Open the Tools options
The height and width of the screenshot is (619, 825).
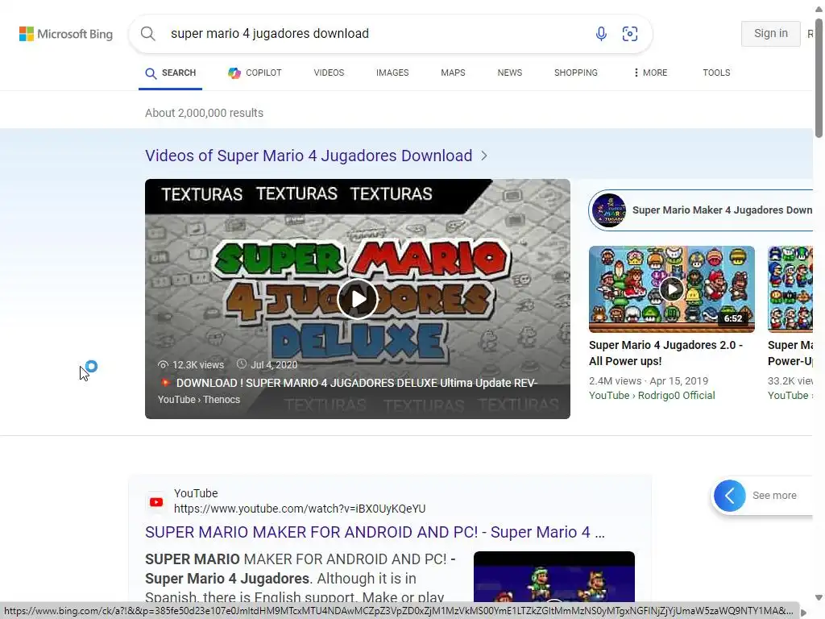(x=716, y=73)
